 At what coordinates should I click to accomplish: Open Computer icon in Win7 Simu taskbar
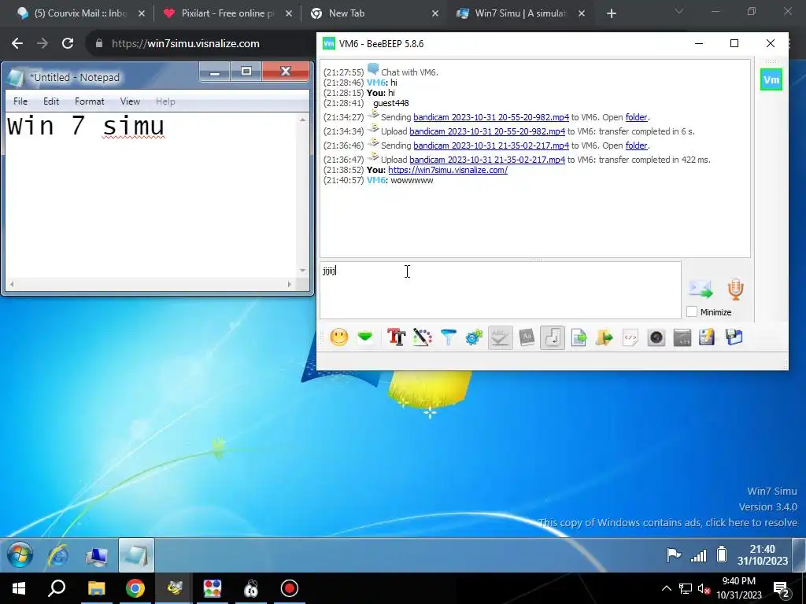[97, 556]
